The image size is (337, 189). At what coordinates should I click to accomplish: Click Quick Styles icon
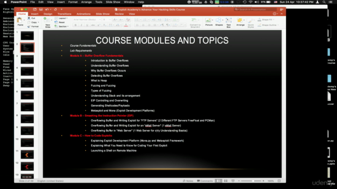click(x=251, y=21)
